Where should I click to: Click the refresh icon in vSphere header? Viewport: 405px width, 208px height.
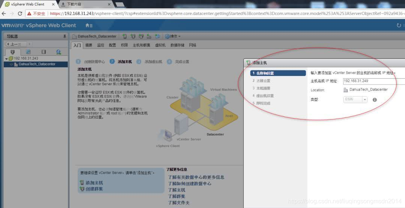coord(399,25)
